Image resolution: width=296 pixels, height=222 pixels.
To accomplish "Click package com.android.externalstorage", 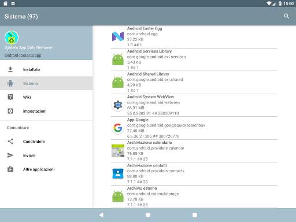I will coord(153,194).
